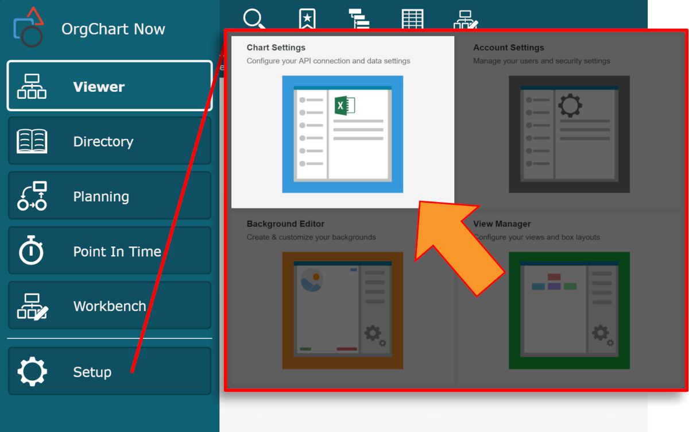The height and width of the screenshot is (432, 689).
Task: Click the Account Settings heading
Action: point(508,48)
